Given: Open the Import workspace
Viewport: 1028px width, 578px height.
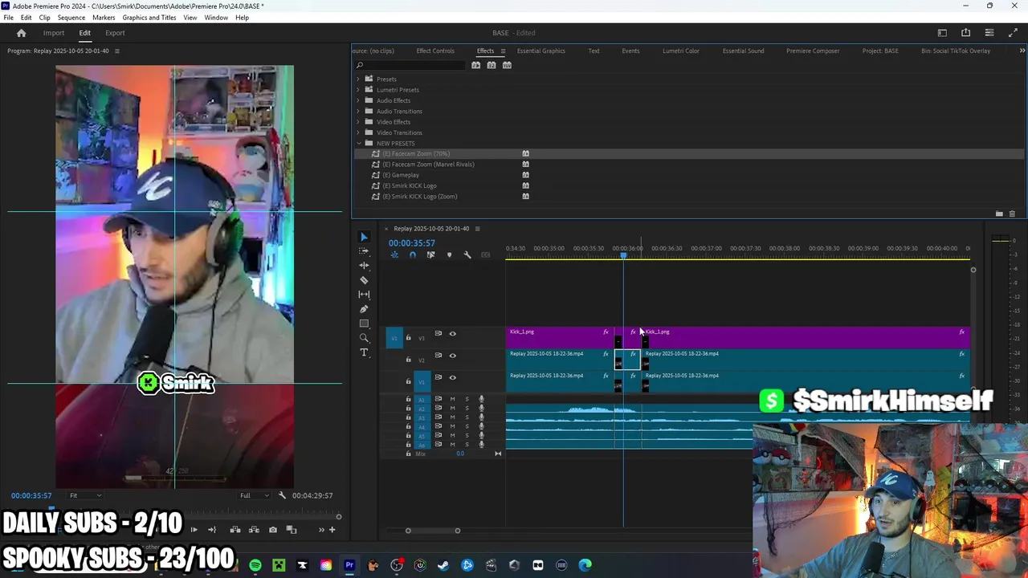Looking at the screenshot, I should pos(54,33).
